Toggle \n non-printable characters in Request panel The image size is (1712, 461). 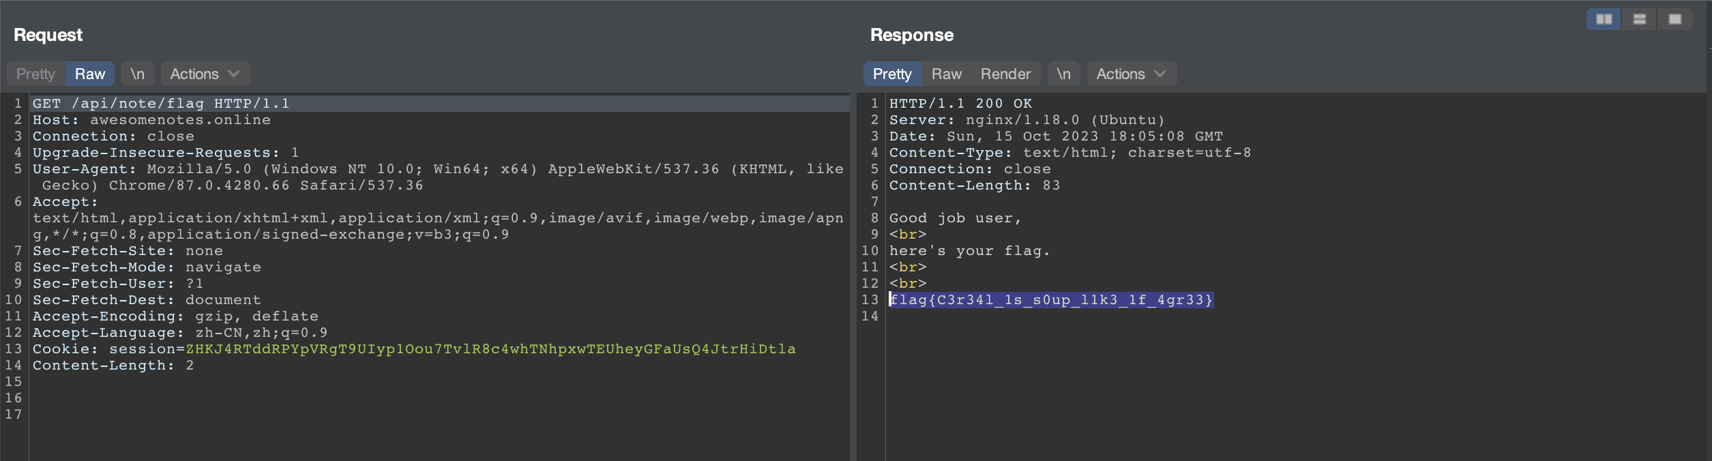137,74
